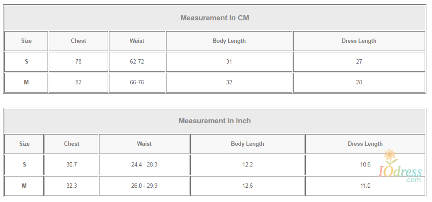432x202 pixels.
Task: Click the waist value 24.4 - 28.3 cell
Action: 144,165
